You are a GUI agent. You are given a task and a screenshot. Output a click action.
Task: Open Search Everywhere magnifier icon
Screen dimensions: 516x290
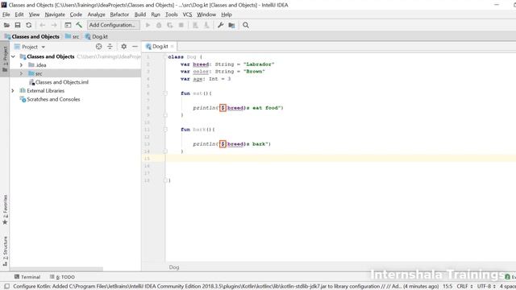click(x=246, y=25)
